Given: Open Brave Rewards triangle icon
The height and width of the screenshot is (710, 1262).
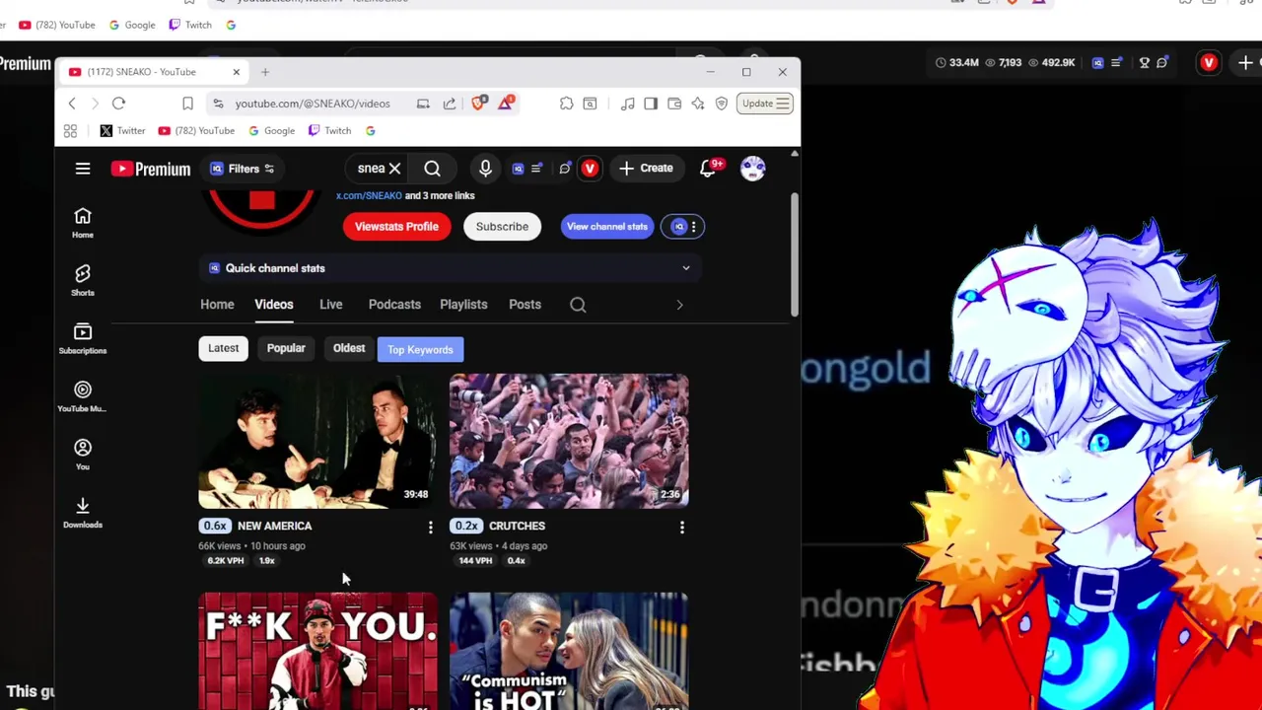Looking at the screenshot, I should 506,103.
